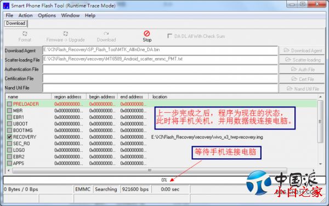Image resolution: width=329 pixels, height=206 pixels.
Task: Open the Action menu
Action: pos(25,15)
